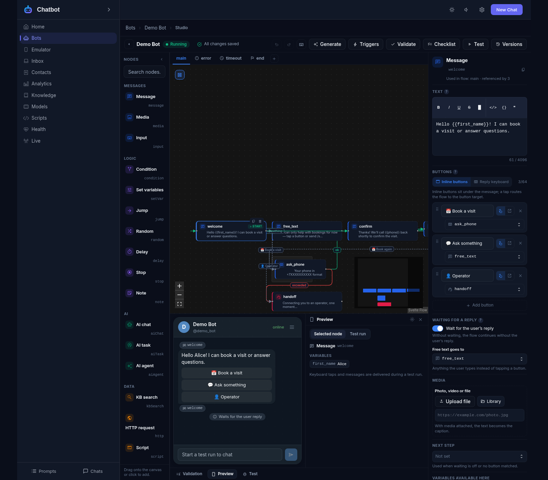Zoom out on the flow canvas
548x480 pixels.
pos(179,295)
